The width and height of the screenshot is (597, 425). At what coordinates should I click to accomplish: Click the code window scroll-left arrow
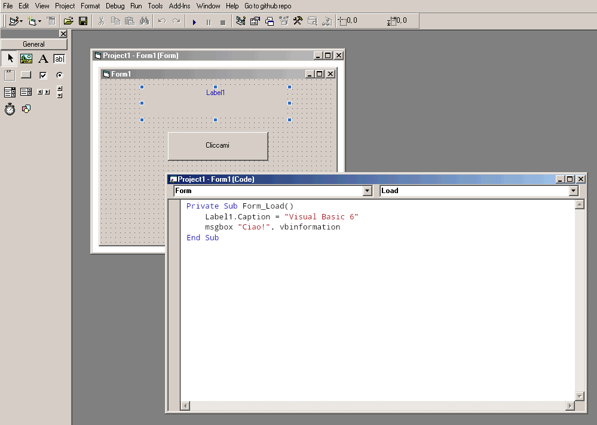tap(185, 406)
